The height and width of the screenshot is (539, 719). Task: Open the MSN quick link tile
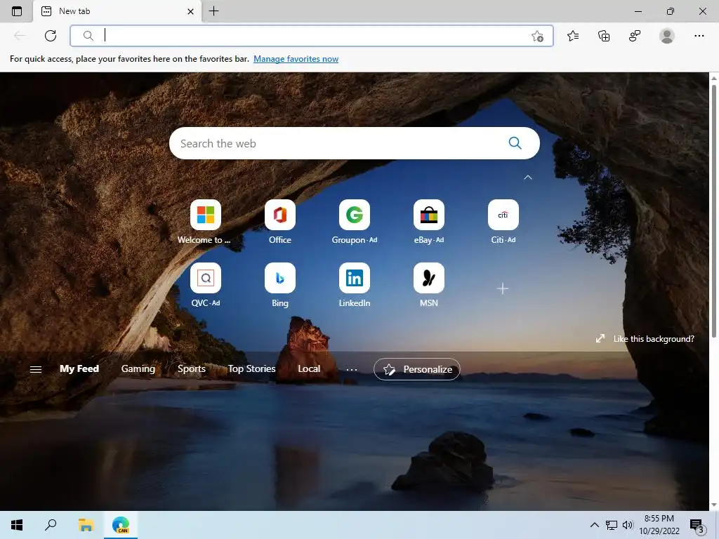(429, 285)
